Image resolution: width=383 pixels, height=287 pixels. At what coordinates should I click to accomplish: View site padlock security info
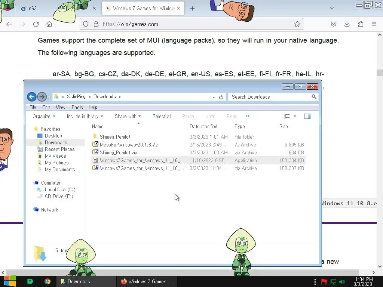(96, 24)
